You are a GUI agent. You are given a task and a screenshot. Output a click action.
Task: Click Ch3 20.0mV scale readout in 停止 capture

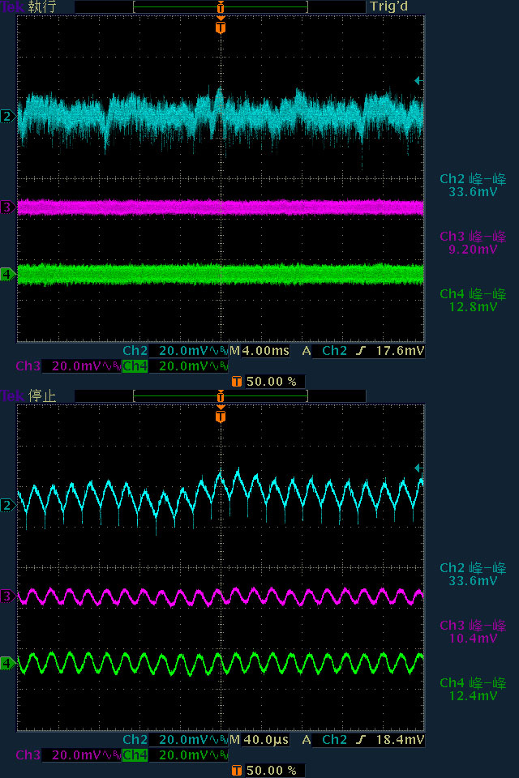pos(69,755)
